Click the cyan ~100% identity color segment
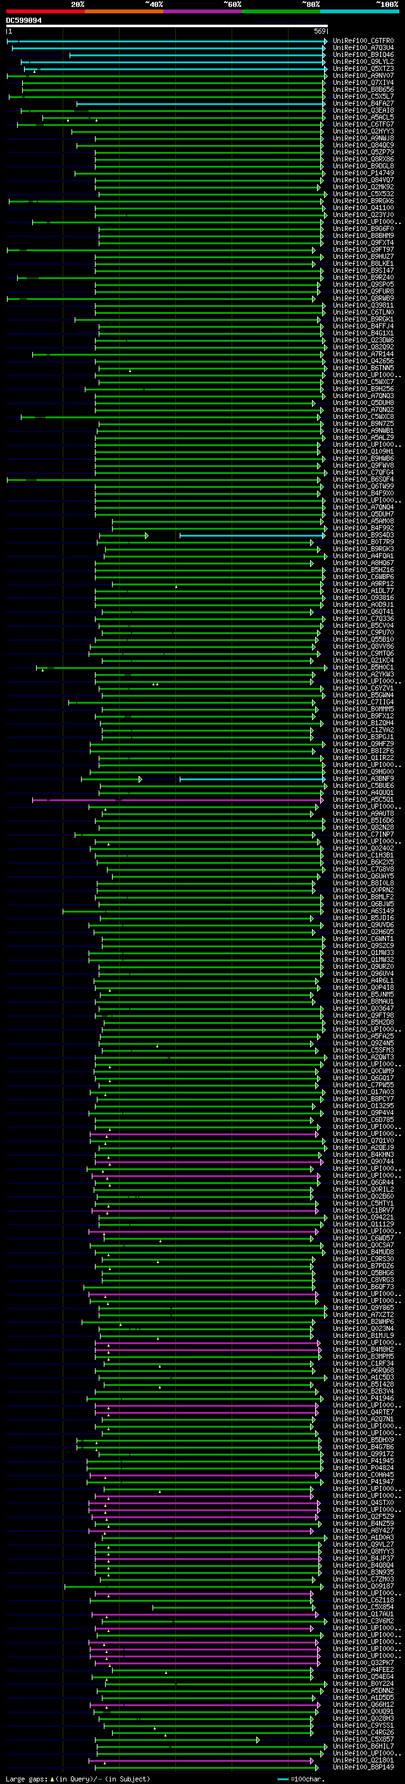405x1784 pixels. [x=359, y=12]
